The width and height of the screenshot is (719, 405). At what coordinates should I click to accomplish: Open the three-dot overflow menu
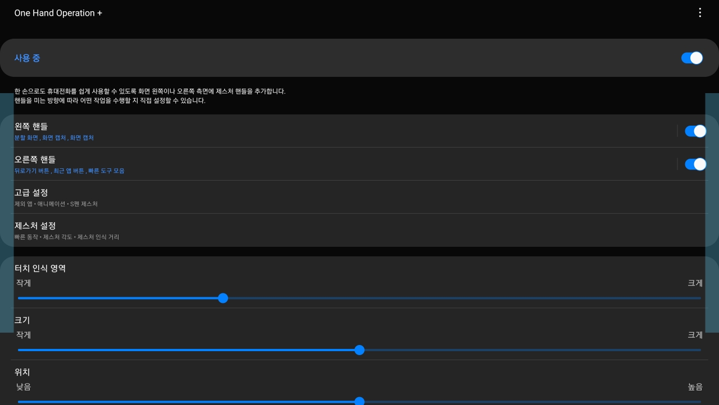[699, 13]
